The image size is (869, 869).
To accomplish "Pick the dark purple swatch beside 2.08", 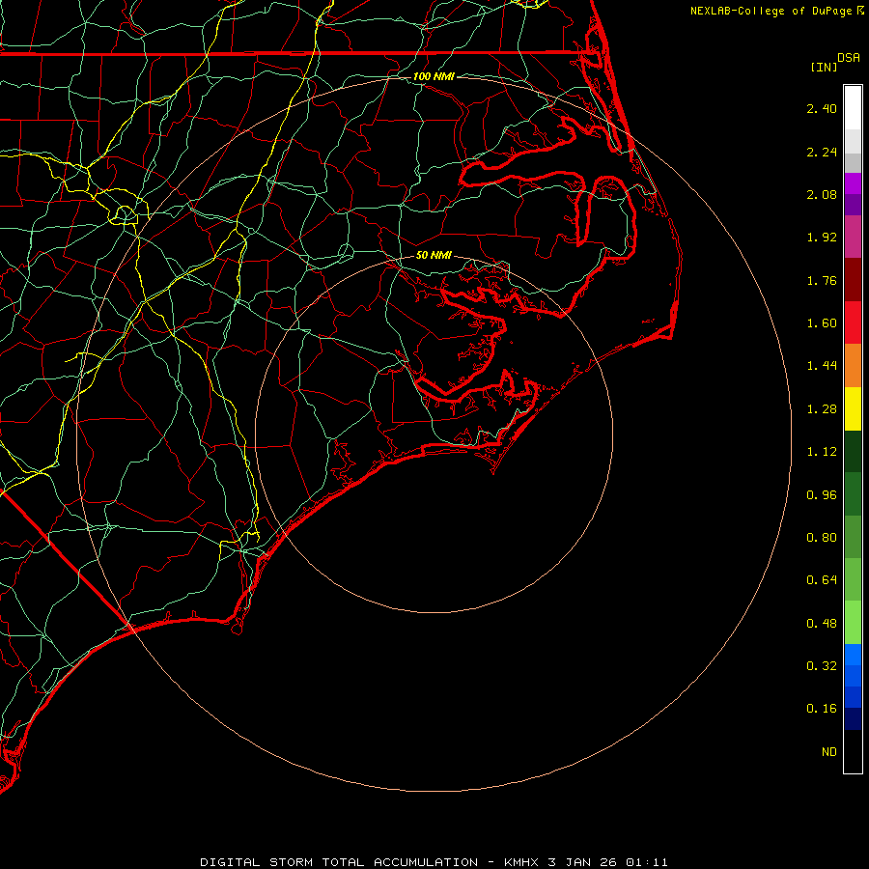I will click(853, 205).
